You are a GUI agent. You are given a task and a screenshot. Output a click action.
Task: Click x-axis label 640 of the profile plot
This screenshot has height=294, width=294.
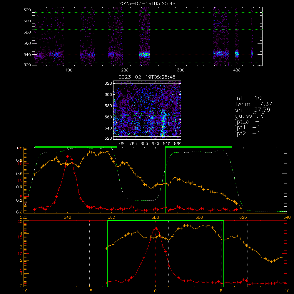click(287, 218)
